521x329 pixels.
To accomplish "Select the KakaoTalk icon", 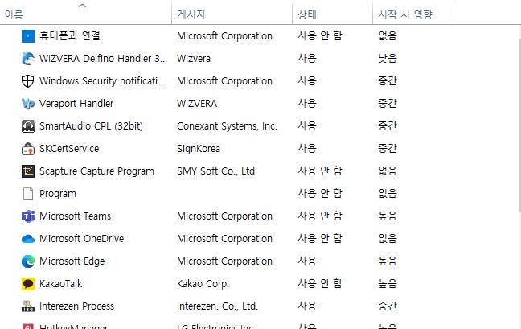I will pyautogui.click(x=28, y=284).
